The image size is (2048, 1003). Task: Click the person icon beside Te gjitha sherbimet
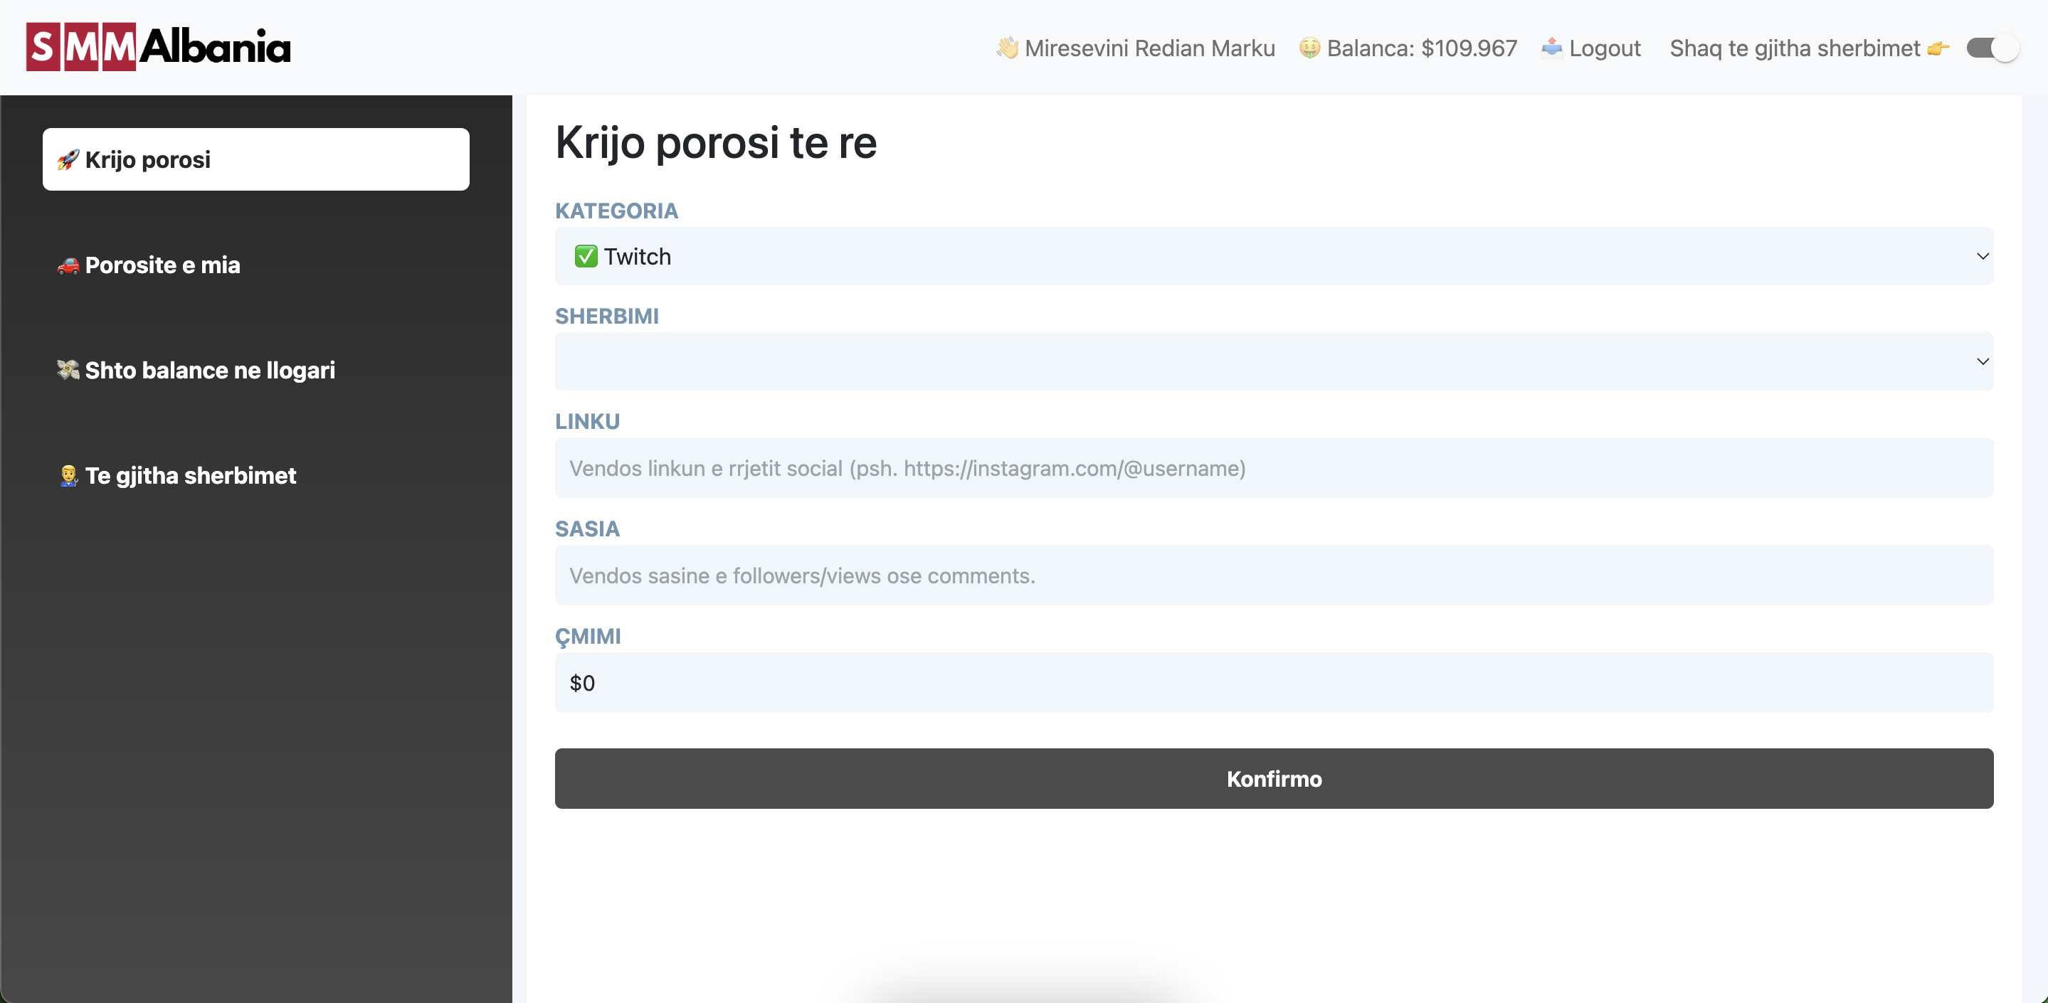coord(68,476)
